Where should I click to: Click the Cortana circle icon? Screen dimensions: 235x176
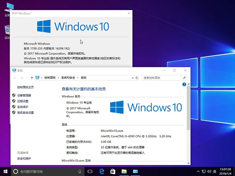[15, 172]
